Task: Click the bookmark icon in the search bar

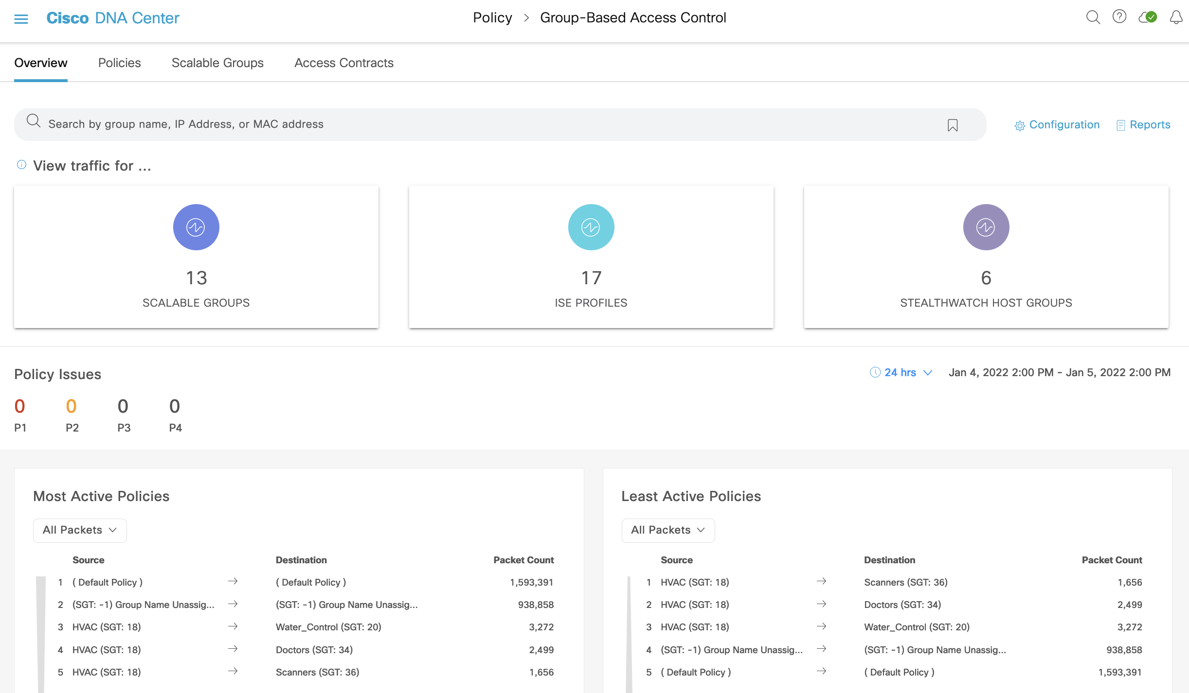Action: point(953,125)
